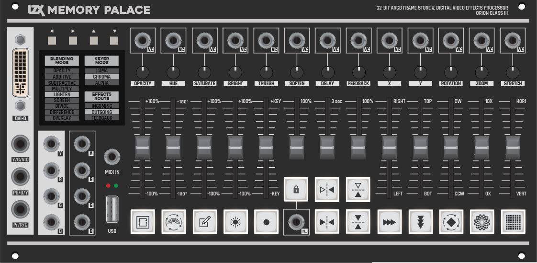Click the DELAY attenuator knob

click(x=327, y=72)
